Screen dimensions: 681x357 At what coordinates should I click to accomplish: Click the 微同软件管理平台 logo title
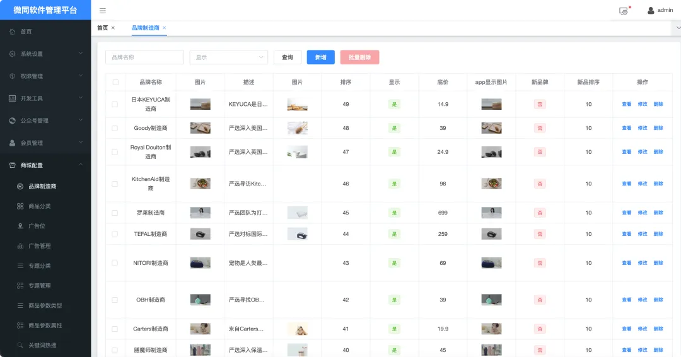click(45, 10)
